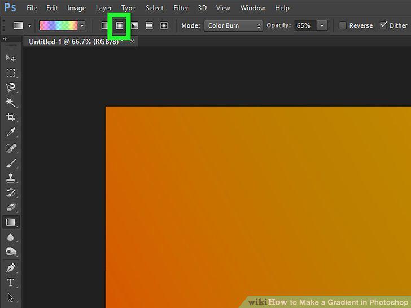
Task: Choose Linear Gradient style
Action: pos(104,25)
